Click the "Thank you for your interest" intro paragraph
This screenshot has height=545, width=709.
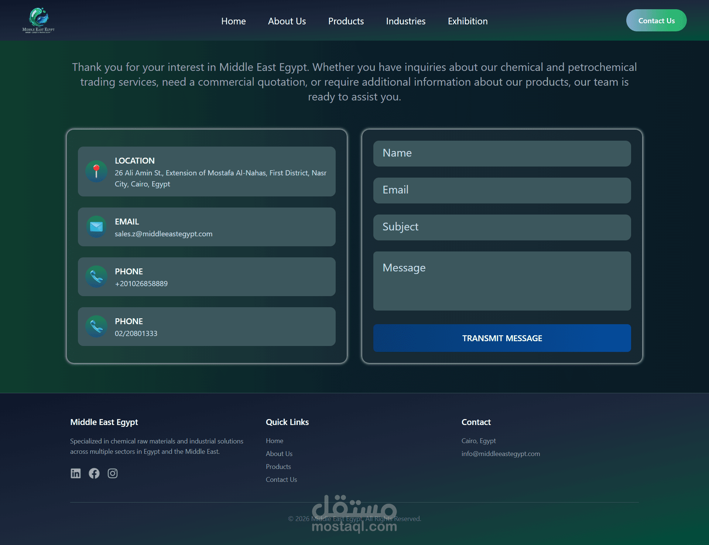point(354,82)
